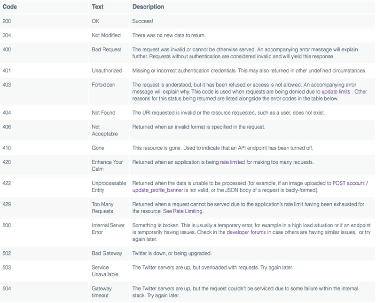Screen dimensions: 376x303
Task: Click the "Description" column header
Action: (148, 8)
